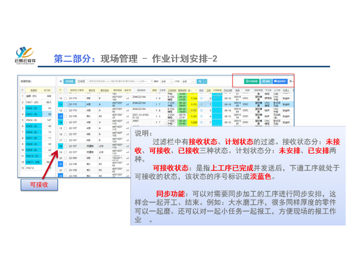Select CNC7 (9) in the resource list
The image size is (360, 270).
pyautogui.click(x=36, y=138)
